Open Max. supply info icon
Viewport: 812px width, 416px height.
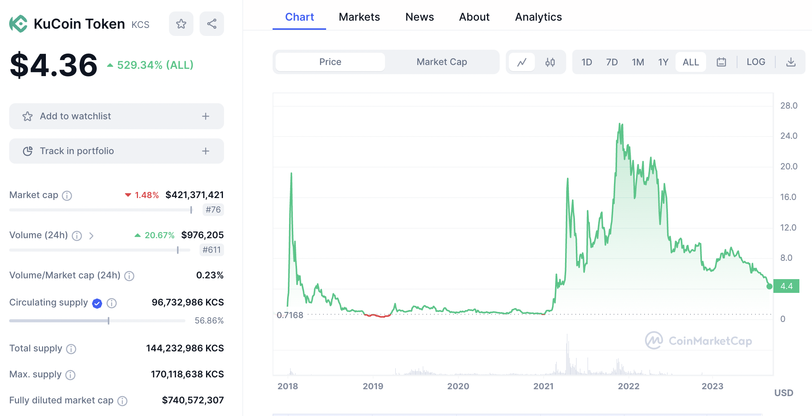(x=70, y=375)
